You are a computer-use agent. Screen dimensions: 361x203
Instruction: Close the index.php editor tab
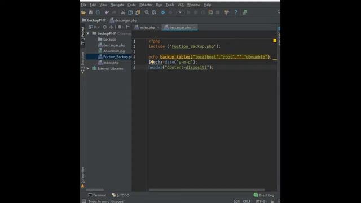point(158,28)
